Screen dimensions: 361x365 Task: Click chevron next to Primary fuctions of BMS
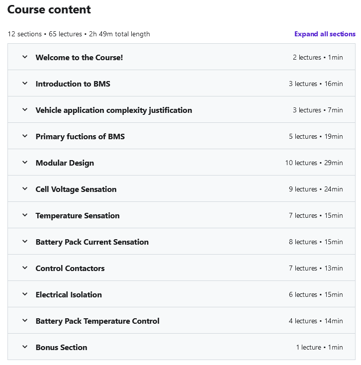25,136
